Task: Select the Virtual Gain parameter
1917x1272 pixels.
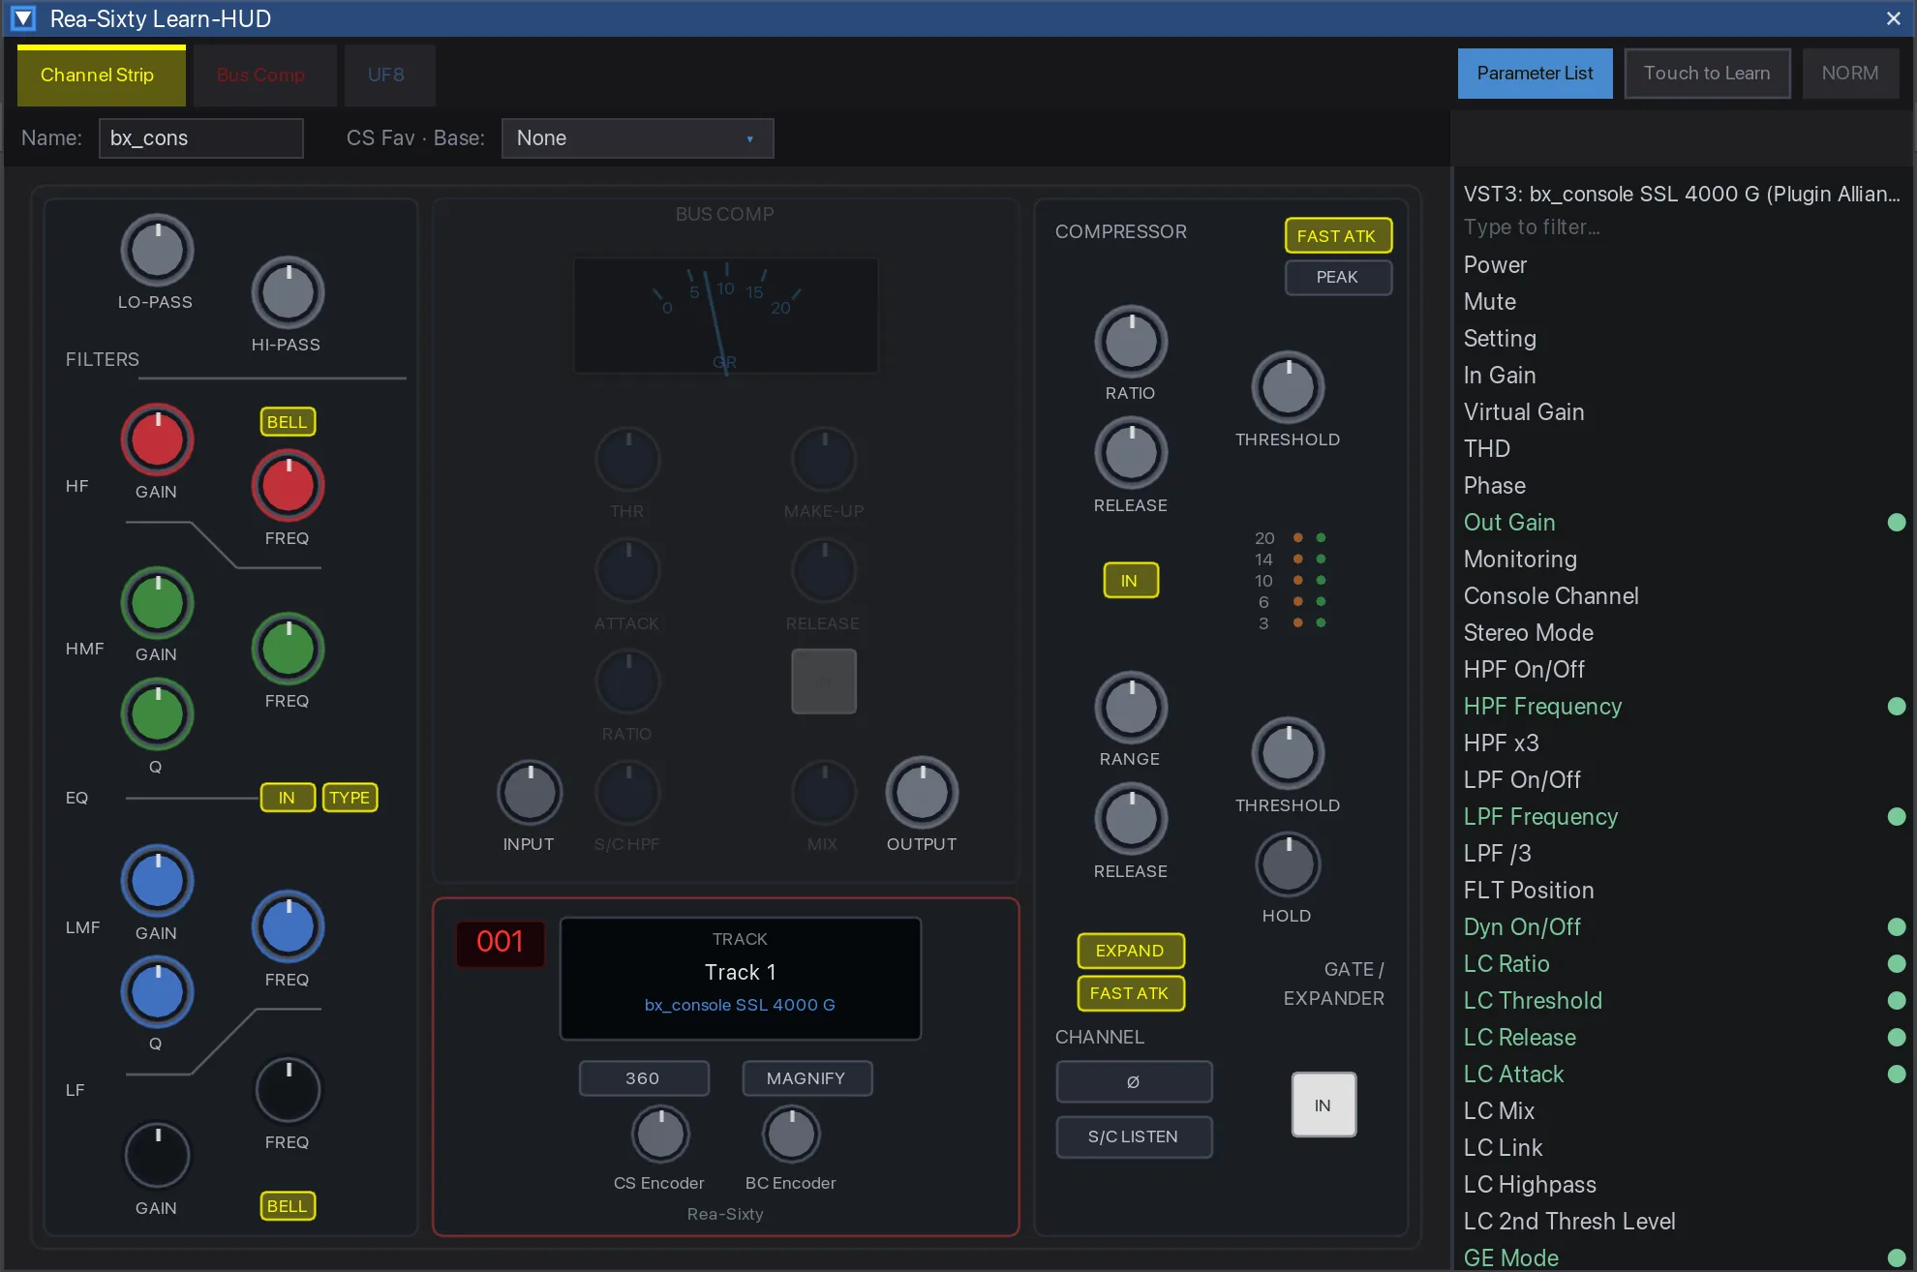Action: tap(1682, 412)
